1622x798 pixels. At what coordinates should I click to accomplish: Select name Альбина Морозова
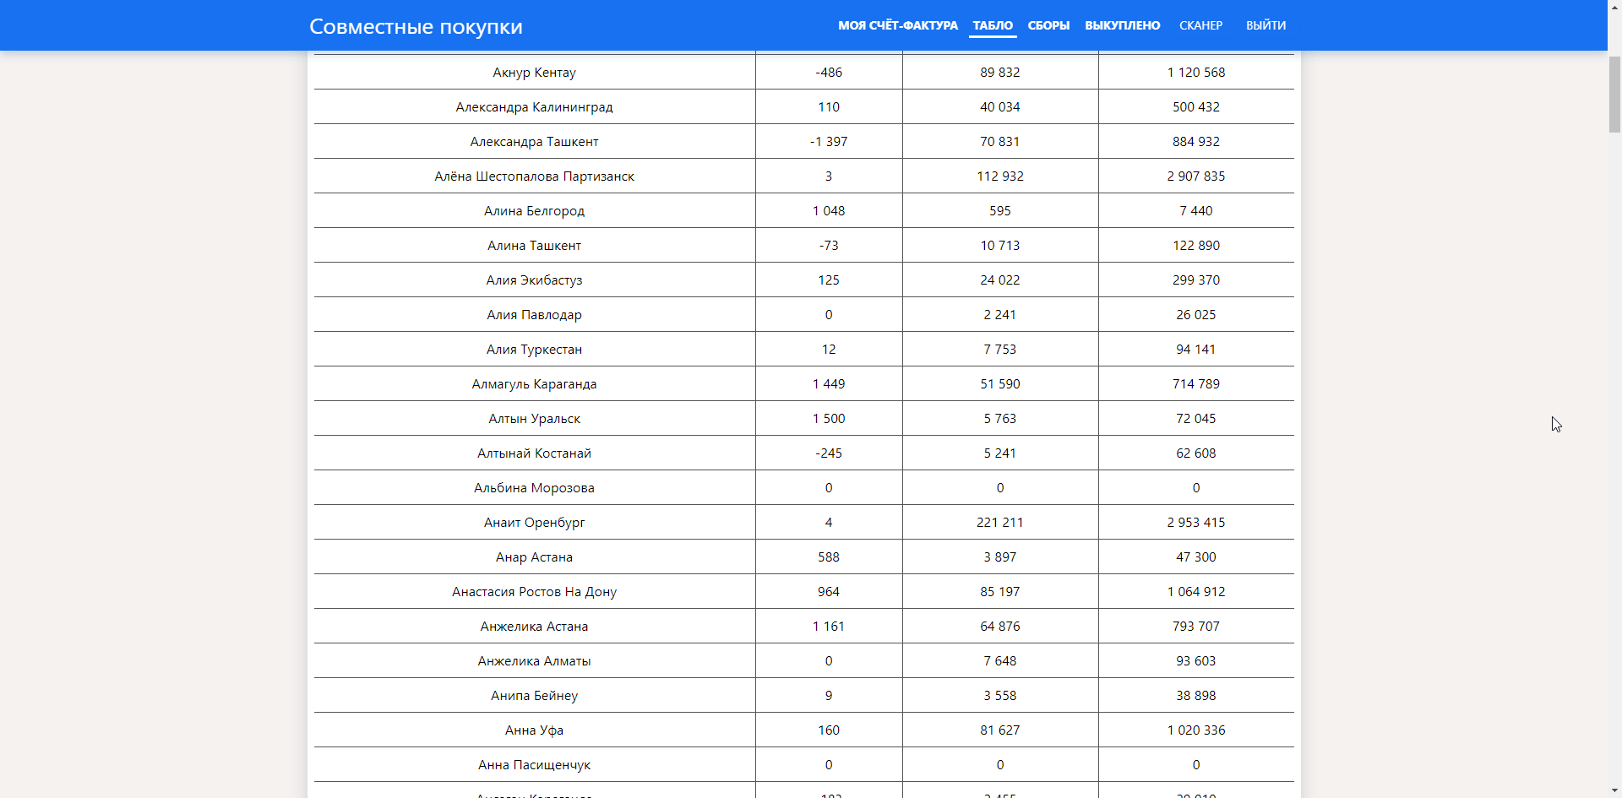pyautogui.click(x=534, y=488)
